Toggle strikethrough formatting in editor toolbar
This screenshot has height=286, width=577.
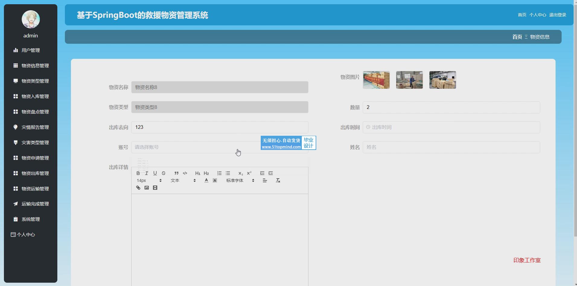(x=164, y=173)
